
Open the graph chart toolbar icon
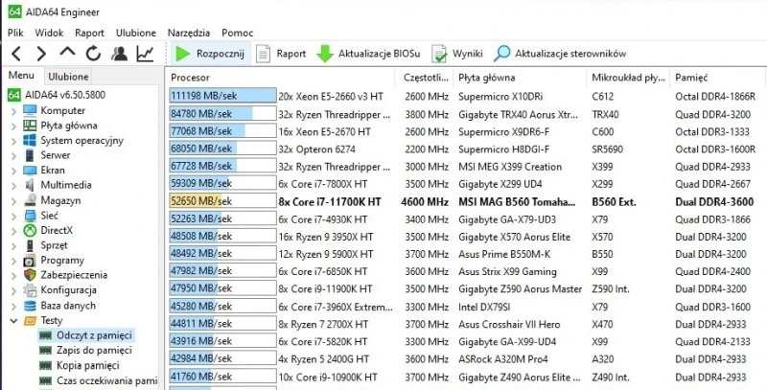pos(145,54)
